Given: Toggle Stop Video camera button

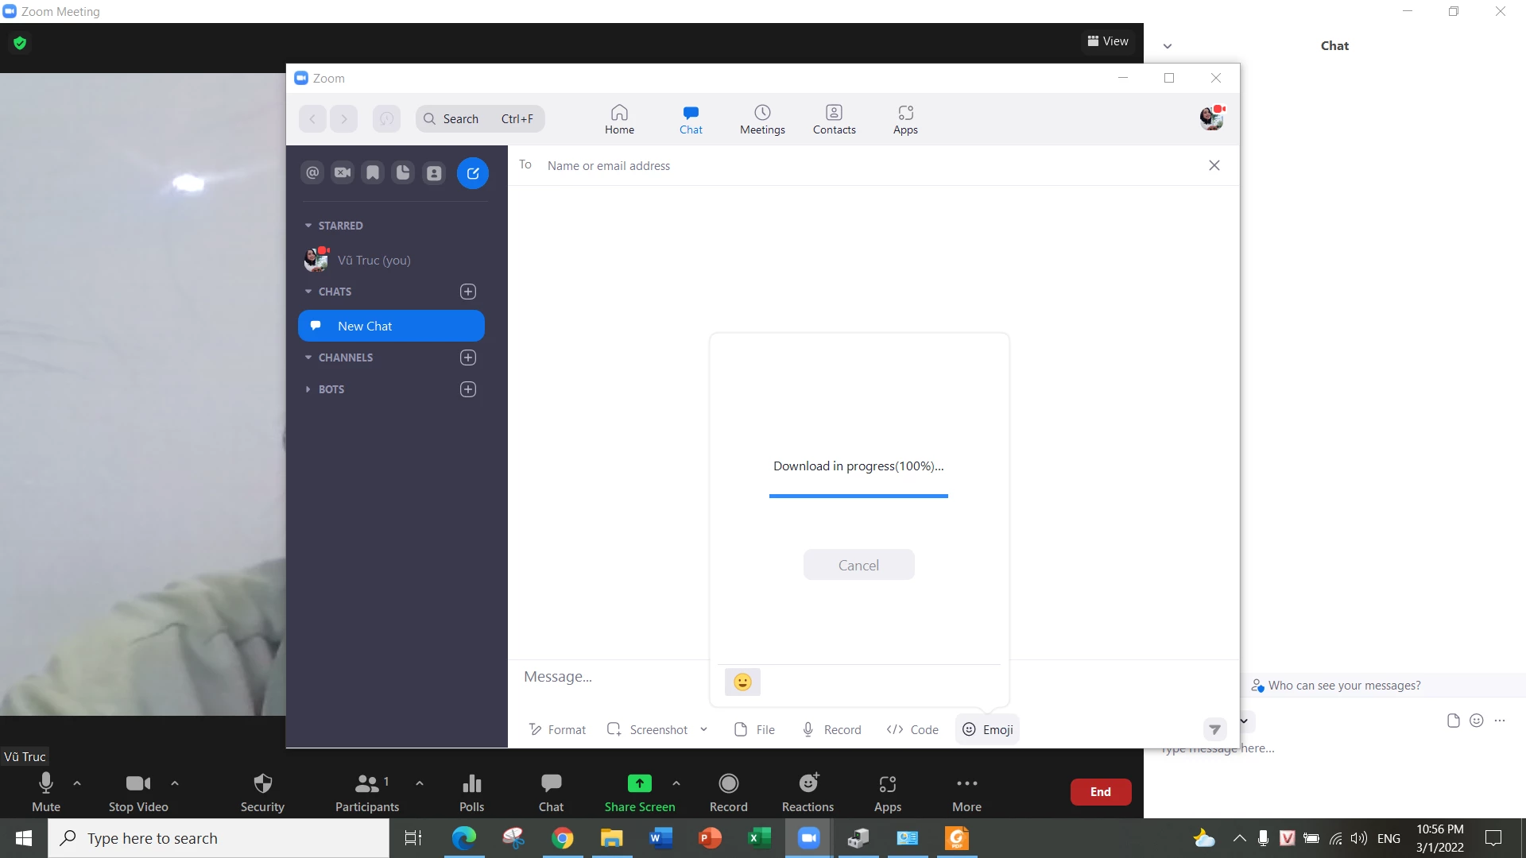Looking at the screenshot, I should (137, 784).
